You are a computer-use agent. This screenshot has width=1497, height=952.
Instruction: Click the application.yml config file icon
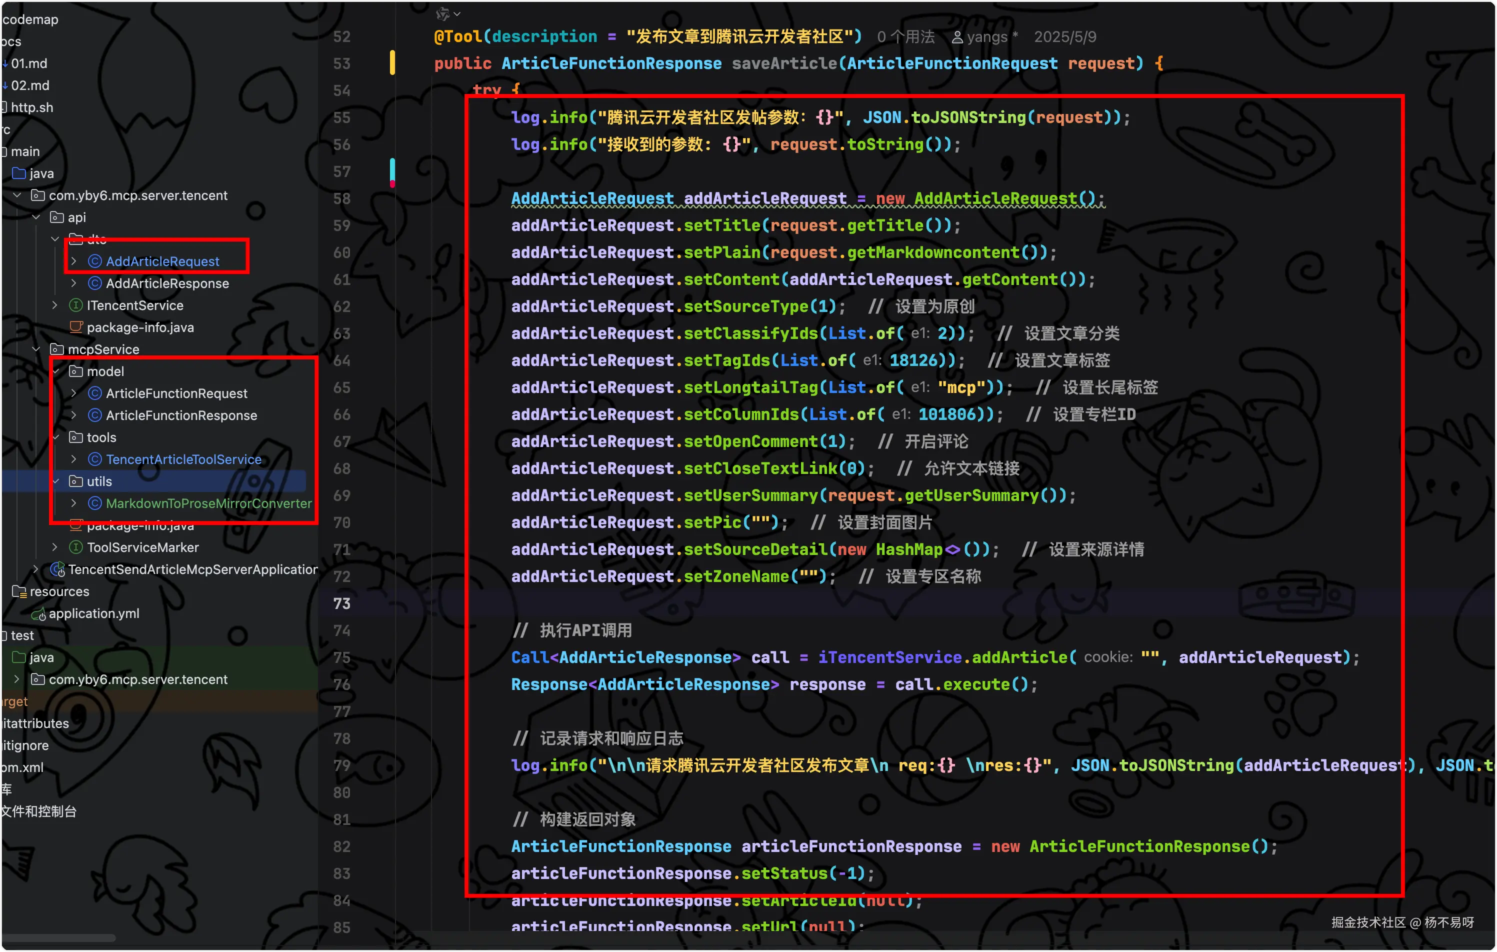coord(38,614)
